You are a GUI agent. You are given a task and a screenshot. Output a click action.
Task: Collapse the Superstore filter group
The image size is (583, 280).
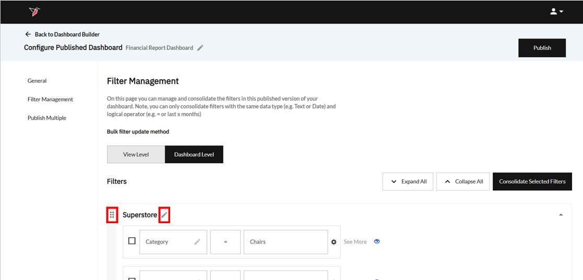561,215
